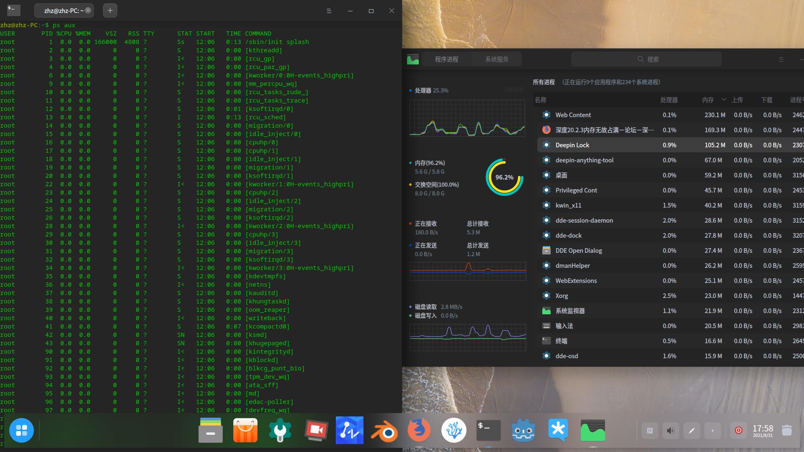The image size is (804, 452).
Task: Open Blender from the dock
Action: (384, 430)
